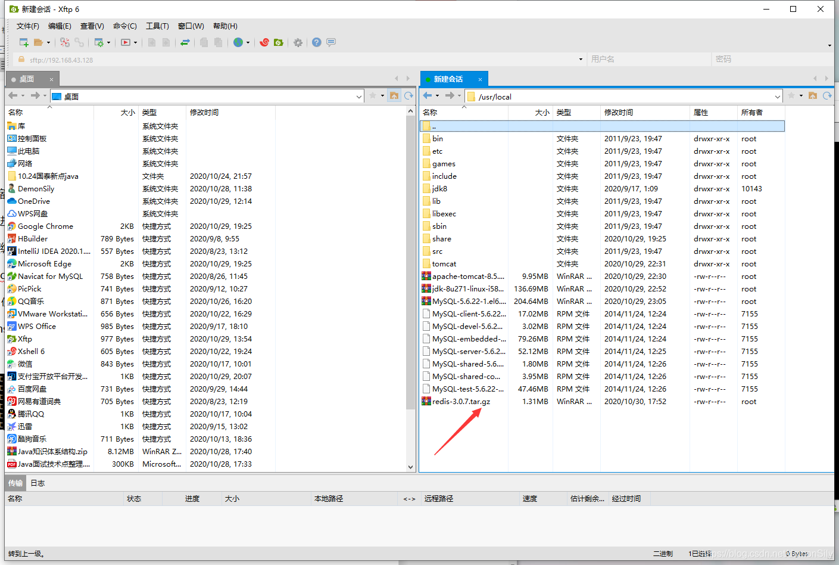This screenshot has width=839, height=565.
Task: Click the feedback speech bubble icon
Action: [x=331, y=42]
